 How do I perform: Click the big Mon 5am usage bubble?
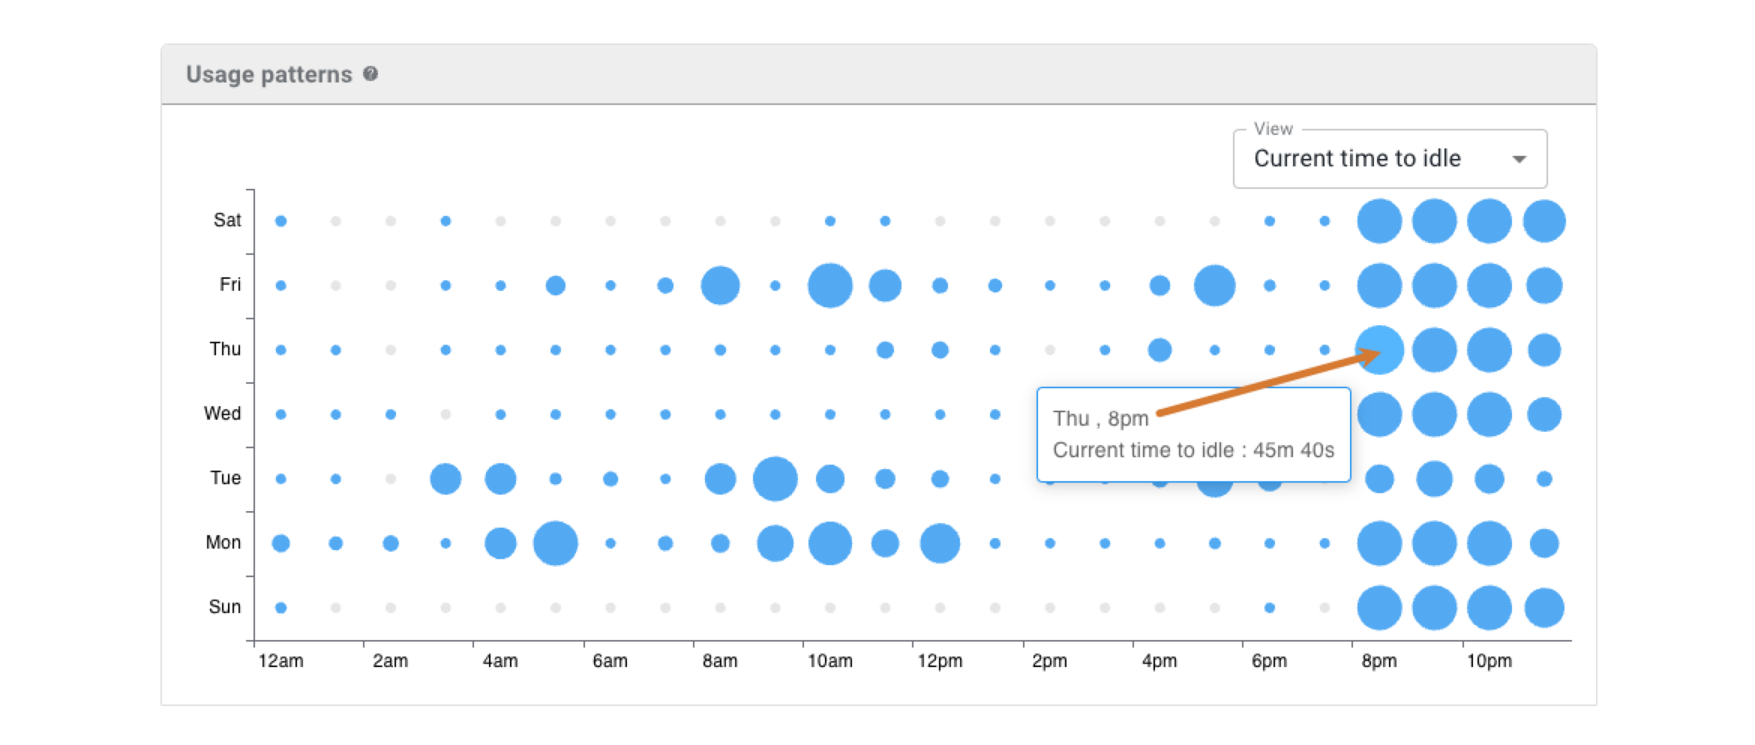557,542
